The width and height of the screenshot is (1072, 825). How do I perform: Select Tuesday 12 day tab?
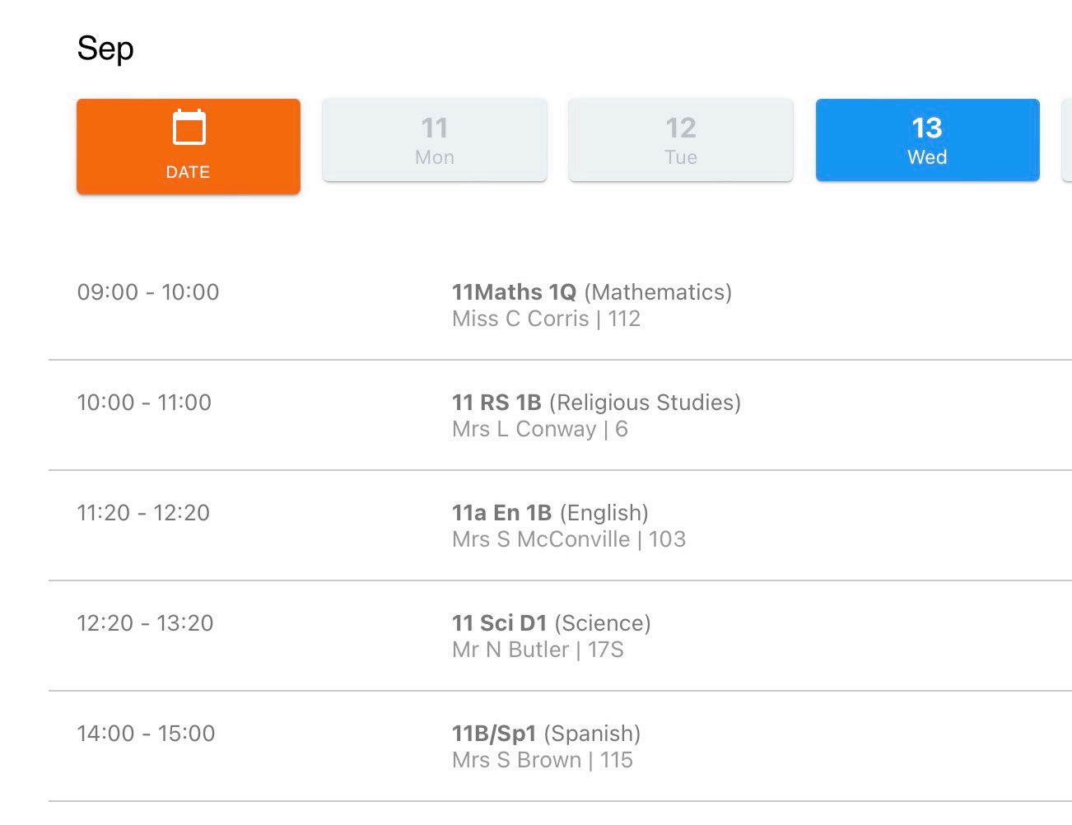point(681,141)
